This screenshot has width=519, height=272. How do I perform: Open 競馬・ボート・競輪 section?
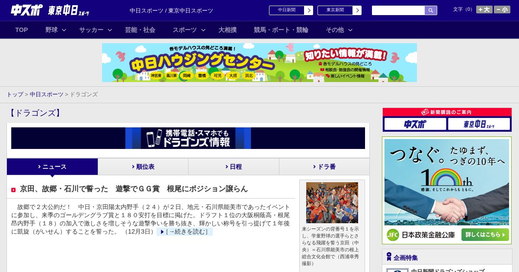coord(281,30)
